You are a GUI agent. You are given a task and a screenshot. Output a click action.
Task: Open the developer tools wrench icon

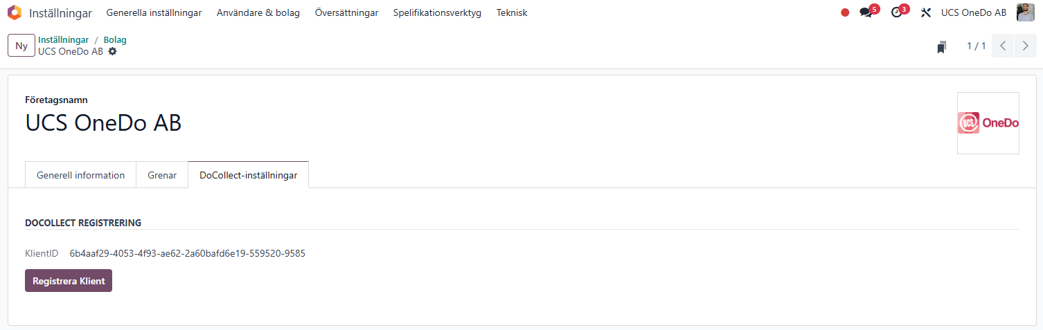tap(925, 12)
